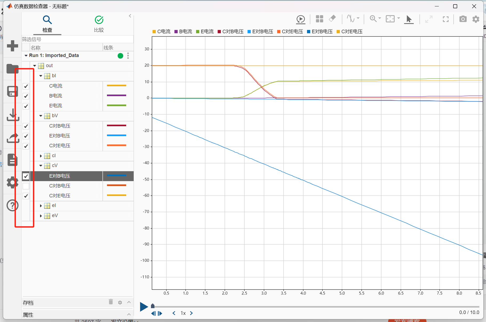Open the fit to view dropdown arrow

pos(399,18)
